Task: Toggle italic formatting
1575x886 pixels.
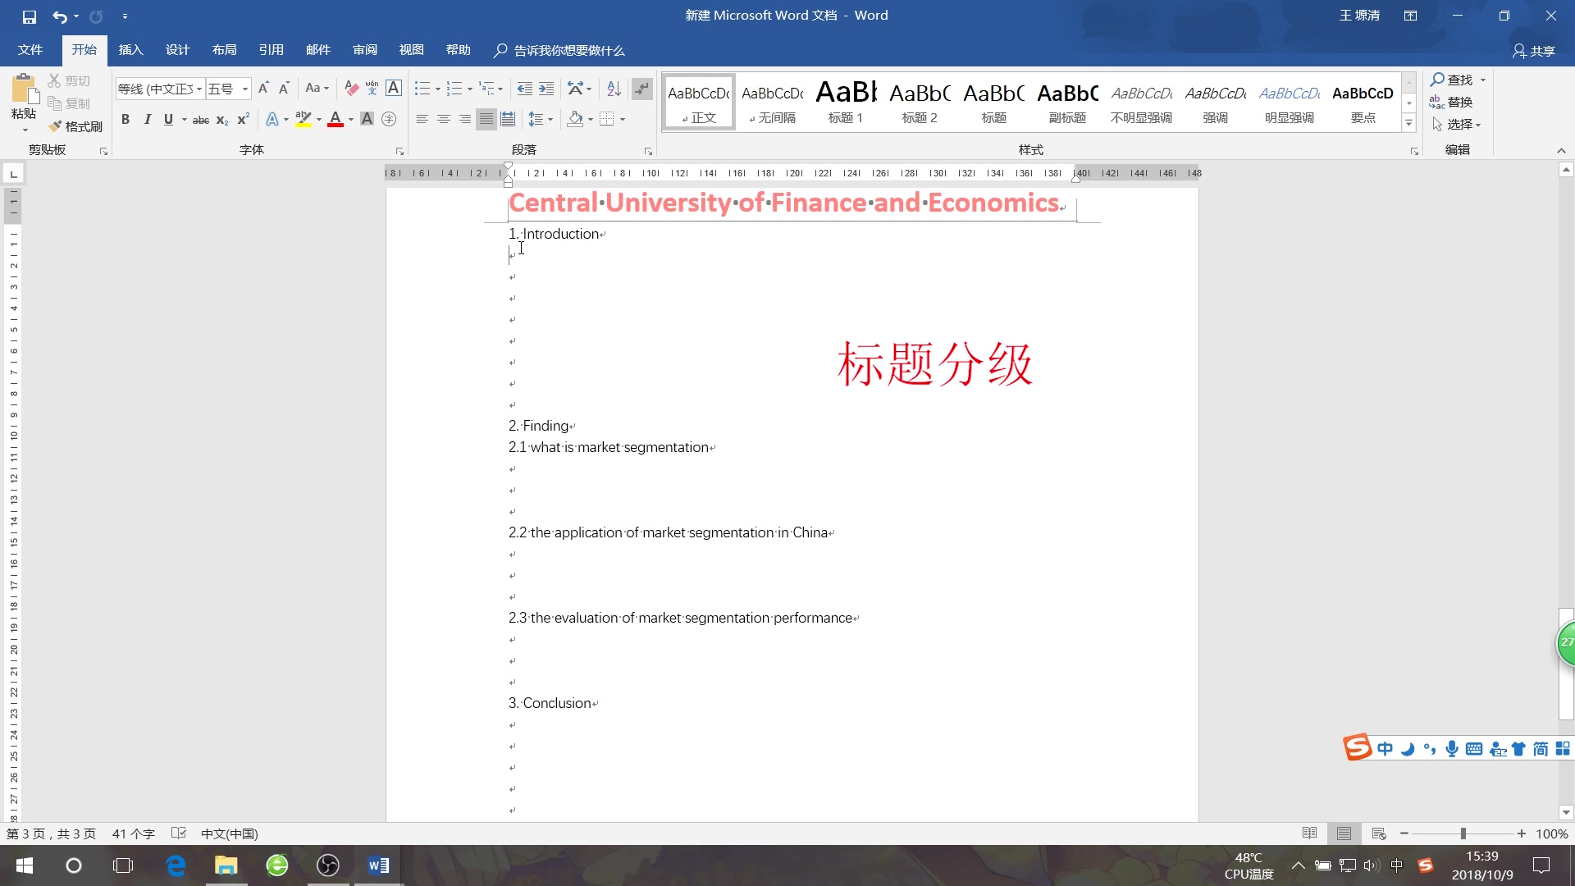Action: [x=147, y=119]
